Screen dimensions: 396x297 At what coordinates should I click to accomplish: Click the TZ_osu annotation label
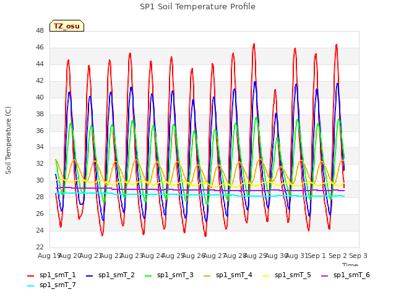(x=67, y=26)
